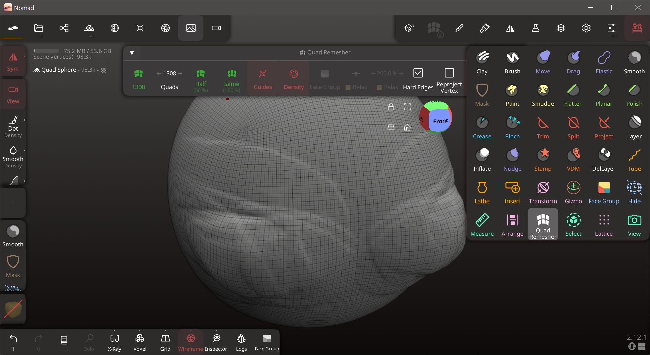Open the Settings gear menu

(x=586, y=28)
